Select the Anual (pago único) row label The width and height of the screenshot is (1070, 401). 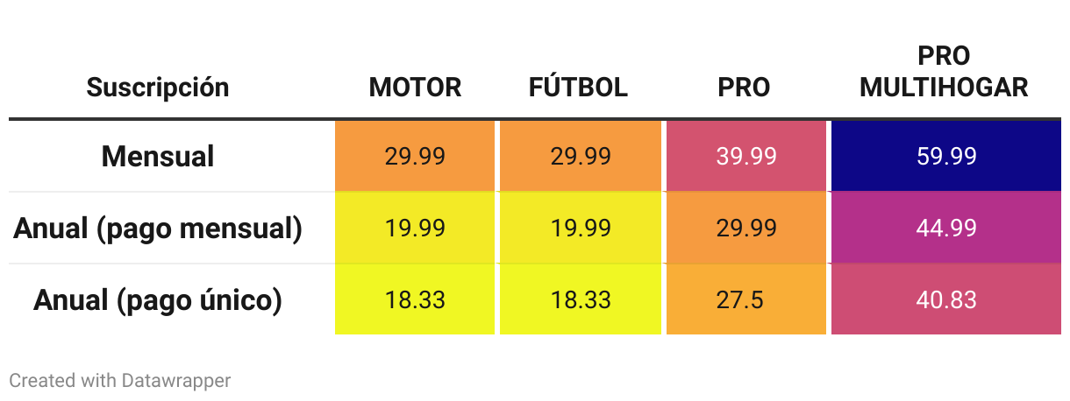pyautogui.click(x=158, y=299)
